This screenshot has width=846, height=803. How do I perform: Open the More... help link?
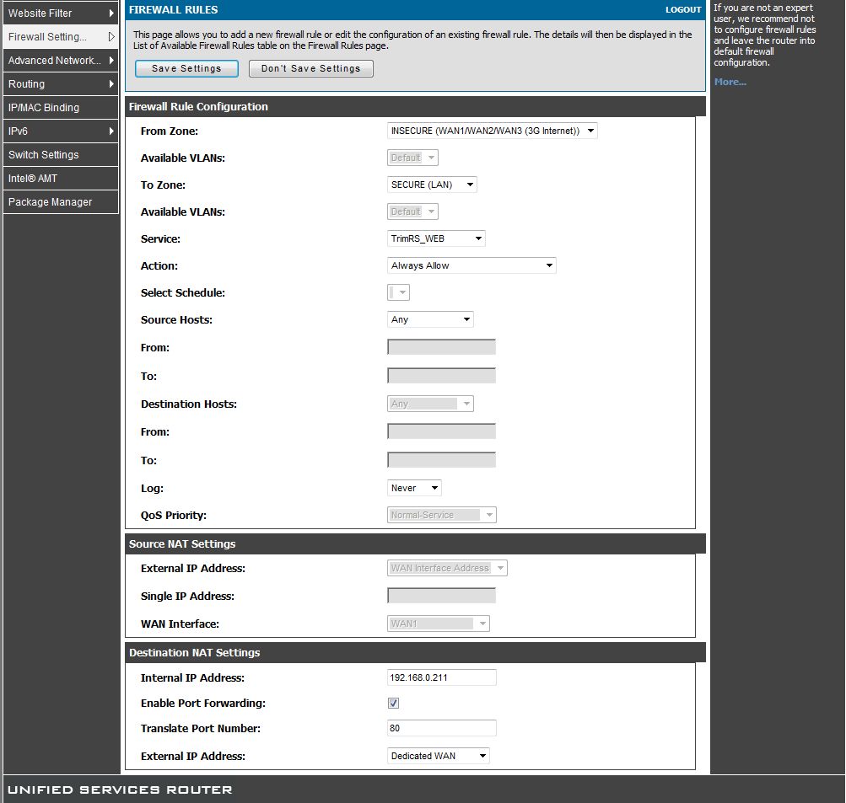[730, 82]
